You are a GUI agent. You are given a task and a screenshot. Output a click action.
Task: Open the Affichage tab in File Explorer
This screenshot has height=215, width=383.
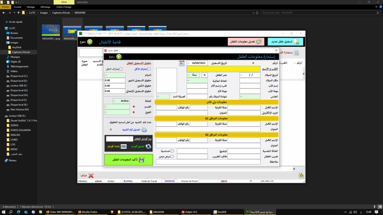(x=45, y=7)
